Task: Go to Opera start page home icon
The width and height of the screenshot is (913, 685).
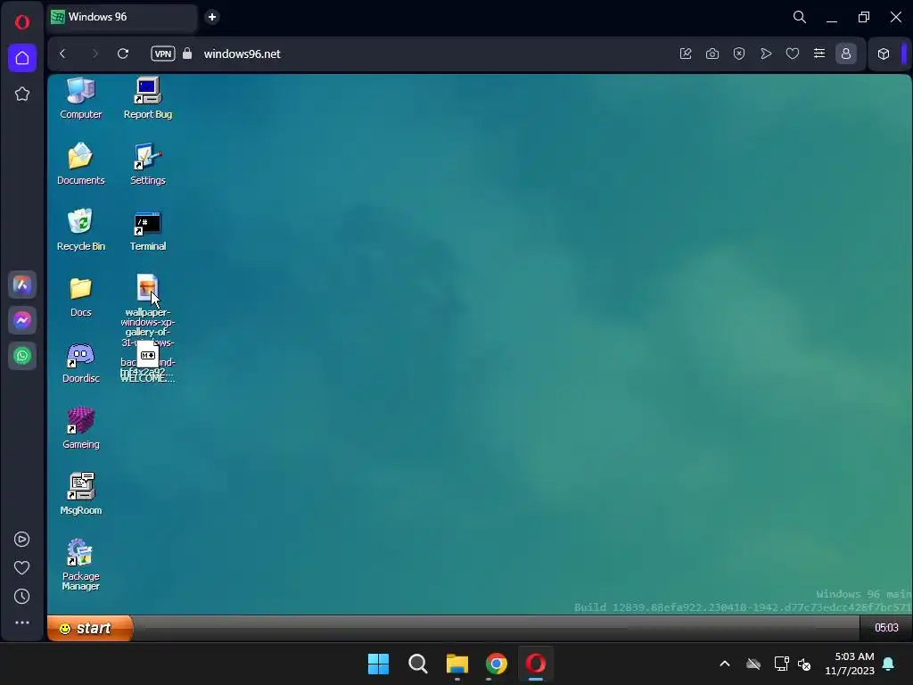Action: 22,58
